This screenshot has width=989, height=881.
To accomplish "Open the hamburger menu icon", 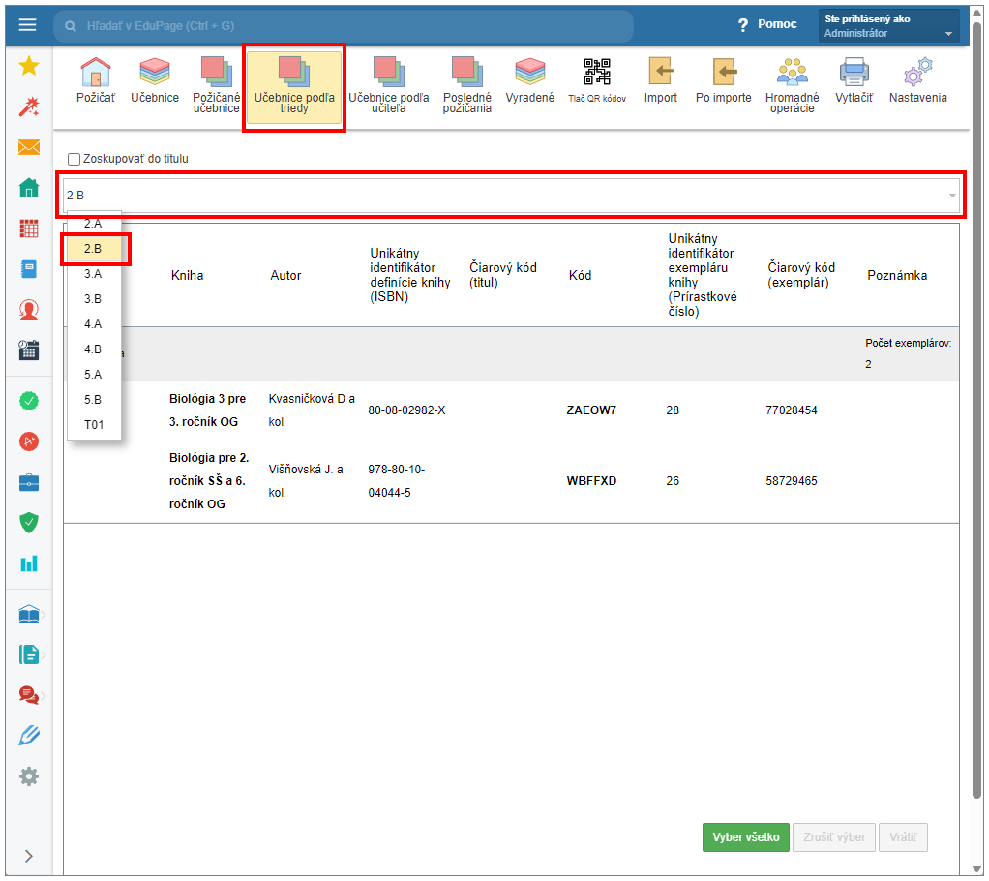I will pos(27,24).
